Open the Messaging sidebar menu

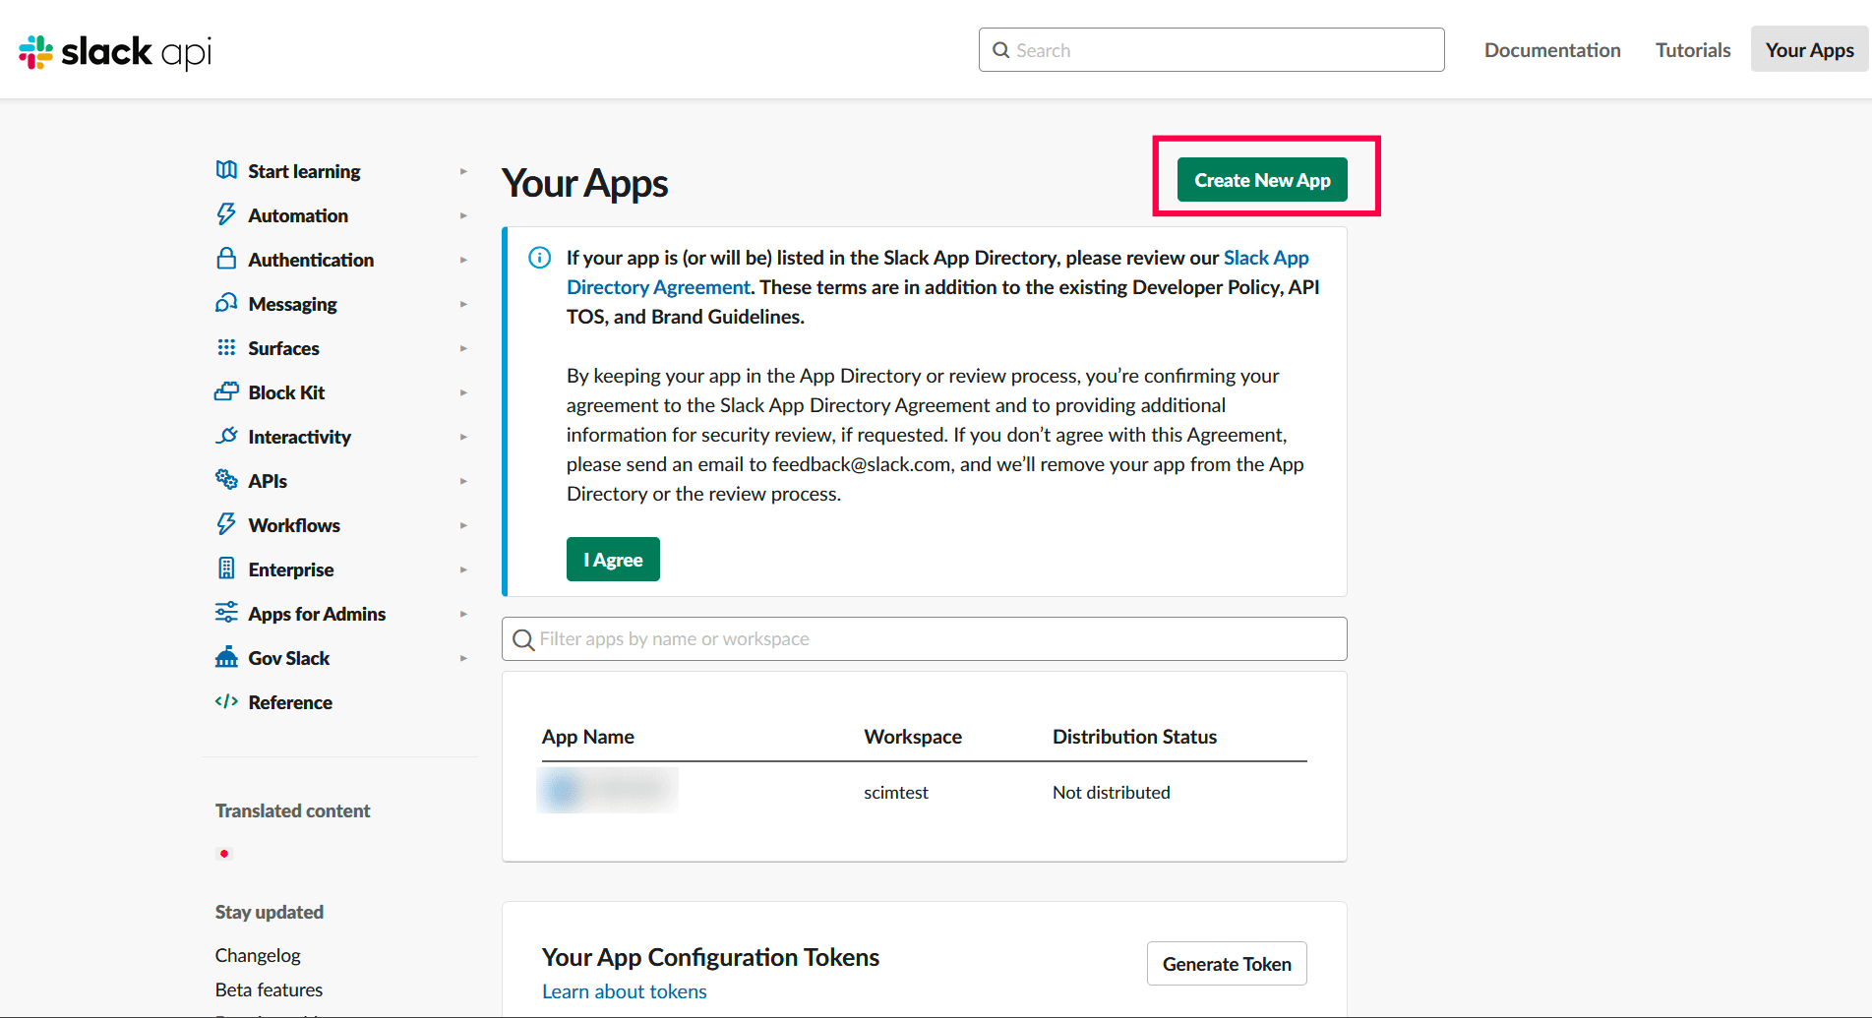293,304
